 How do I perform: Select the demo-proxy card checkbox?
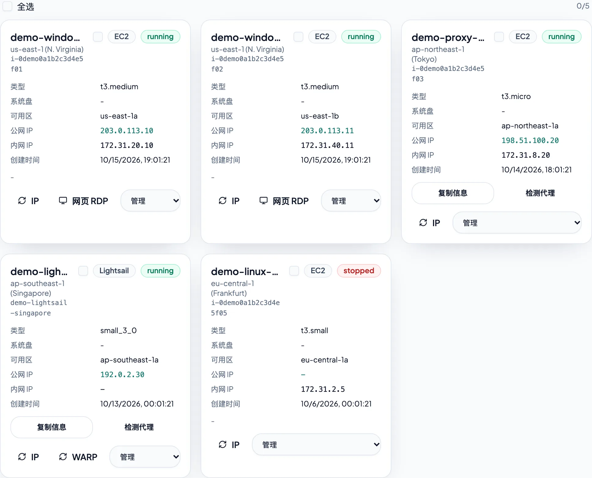click(x=499, y=37)
